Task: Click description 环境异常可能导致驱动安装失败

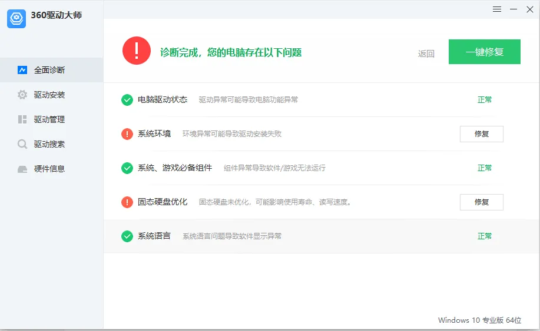Action: 232,133
